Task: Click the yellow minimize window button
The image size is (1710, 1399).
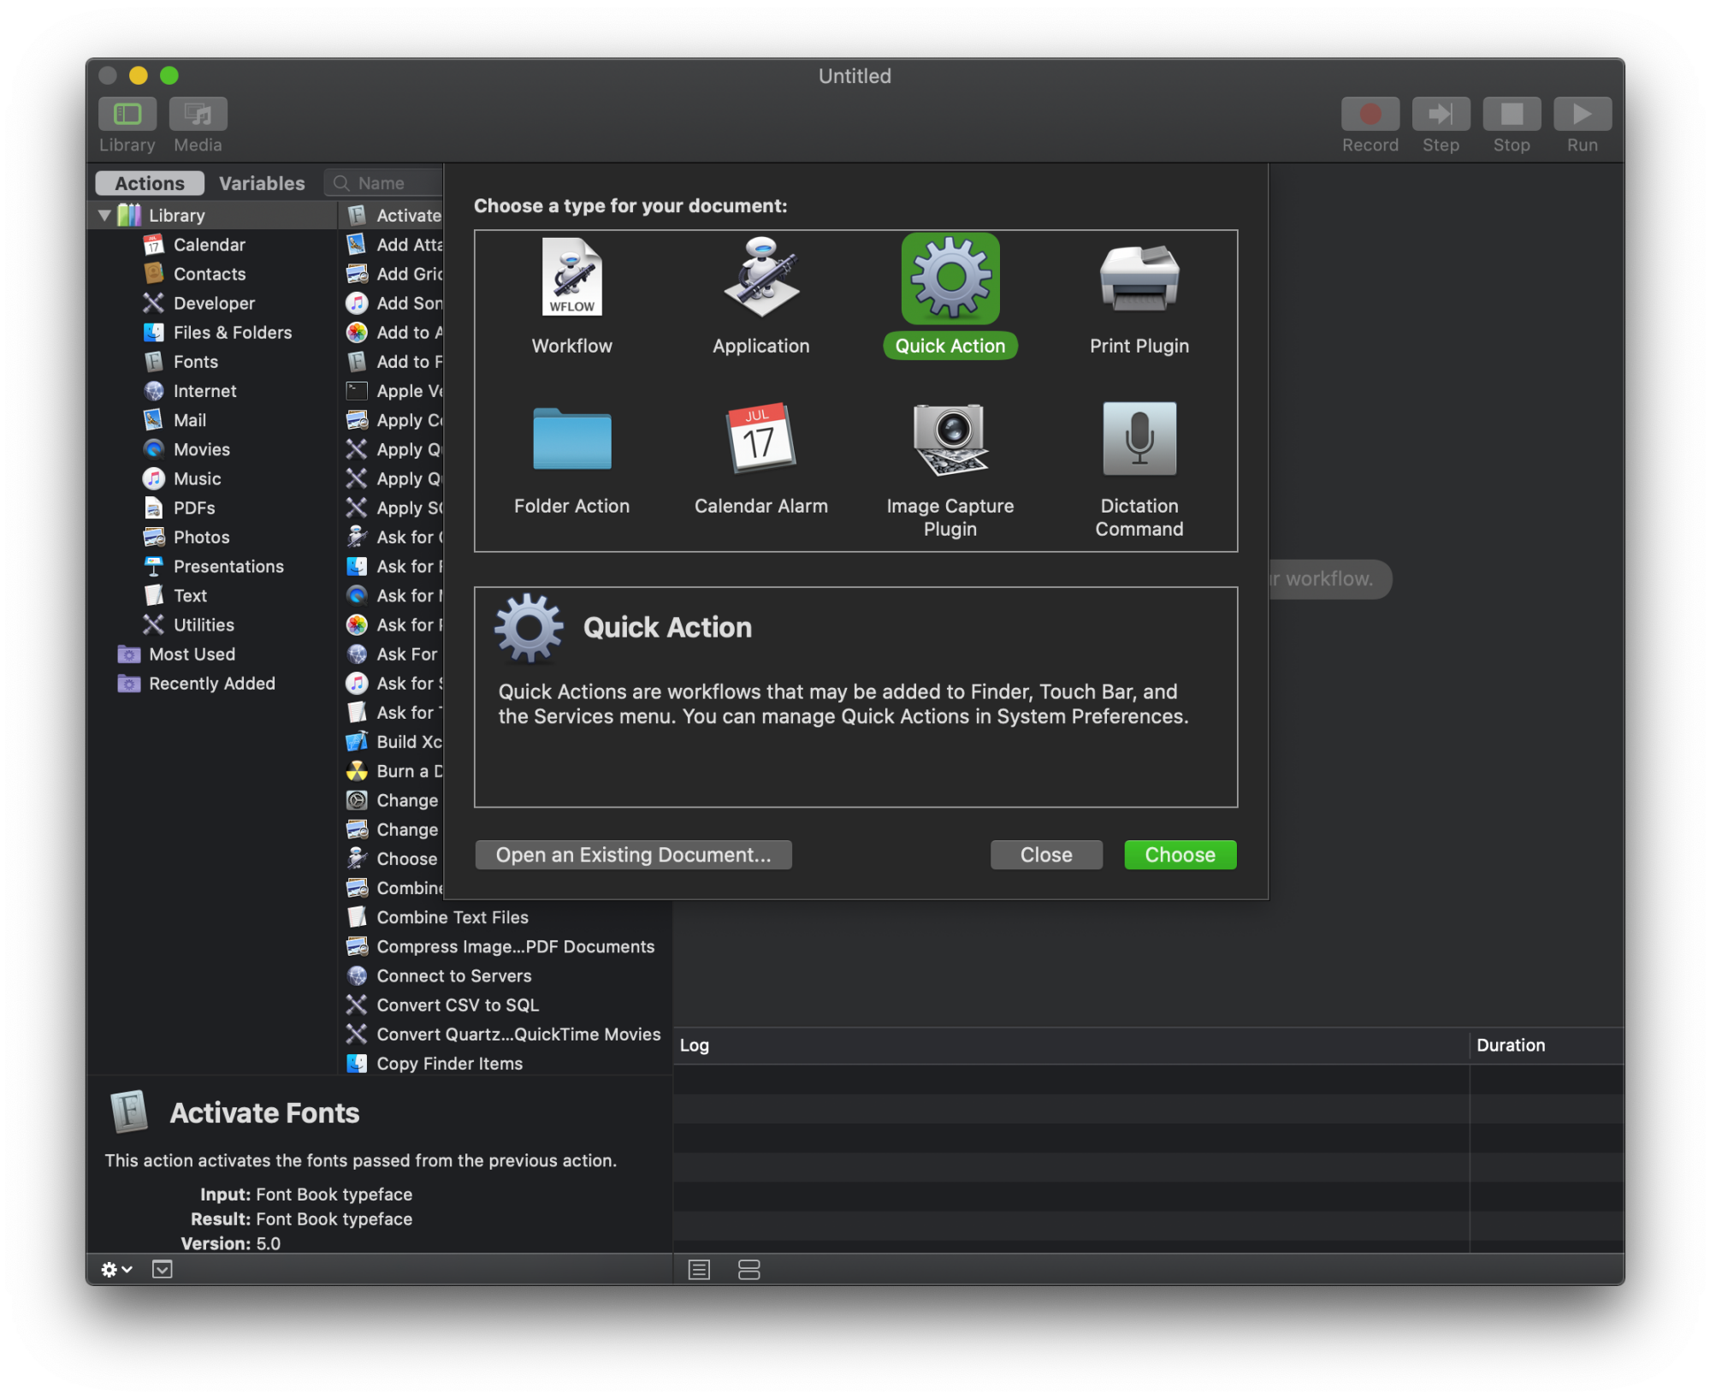Action: click(138, 75)
